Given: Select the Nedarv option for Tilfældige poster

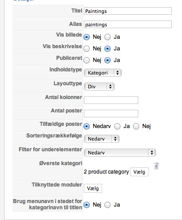Looking at the screenshot, I should coord(87,126).
